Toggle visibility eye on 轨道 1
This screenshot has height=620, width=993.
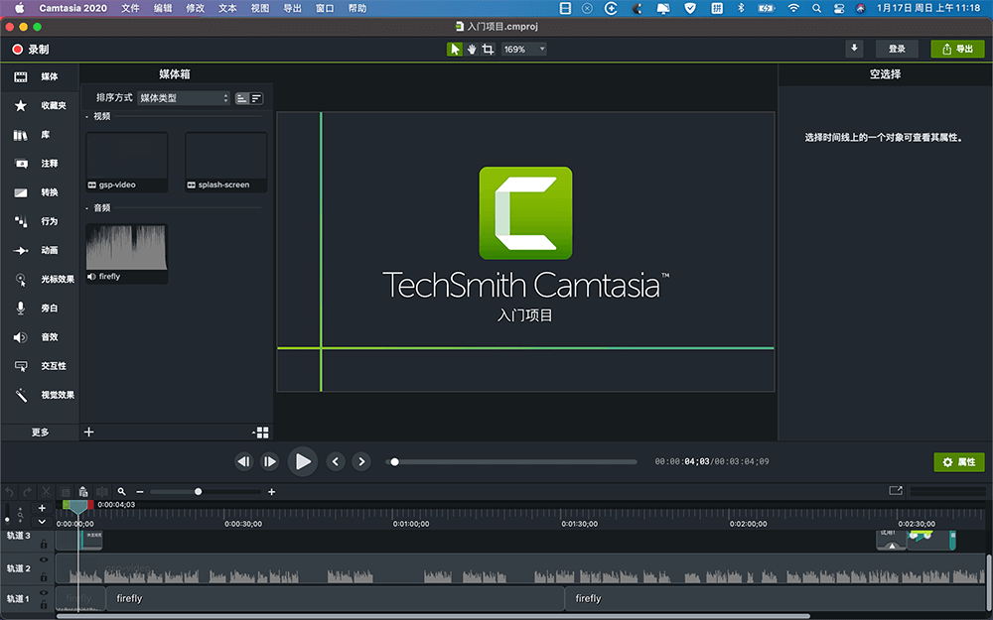(x=44, y=593)
